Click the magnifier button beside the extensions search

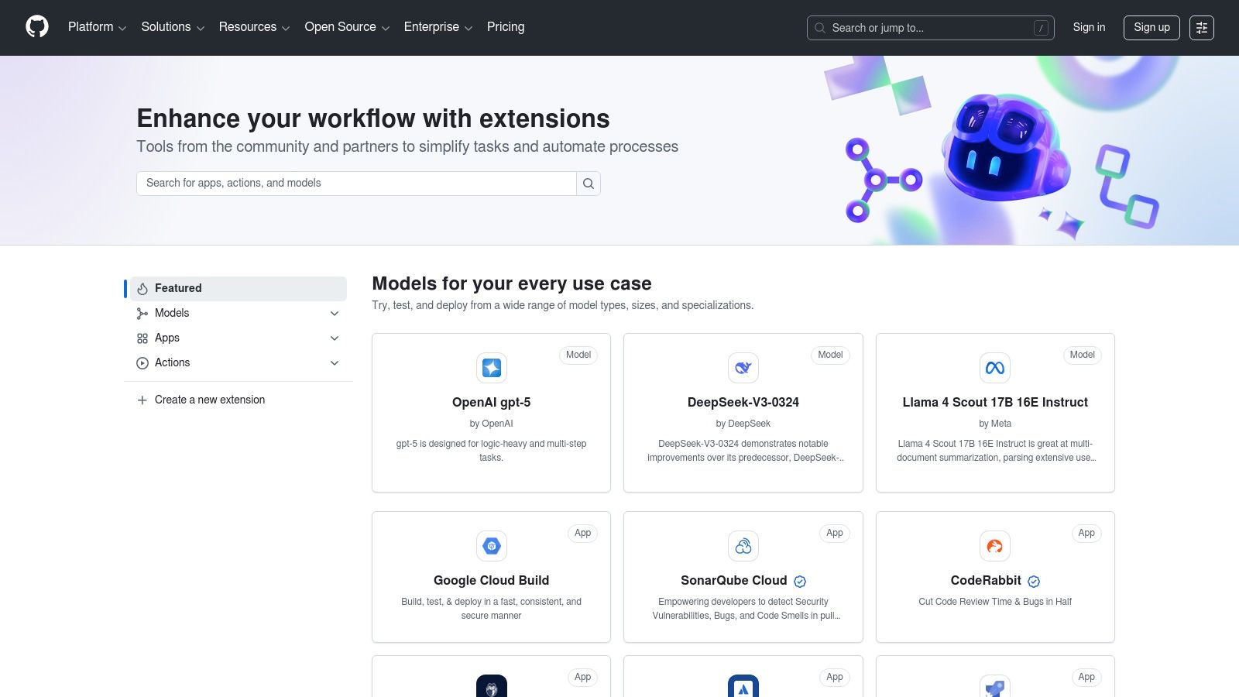point(589,183)
